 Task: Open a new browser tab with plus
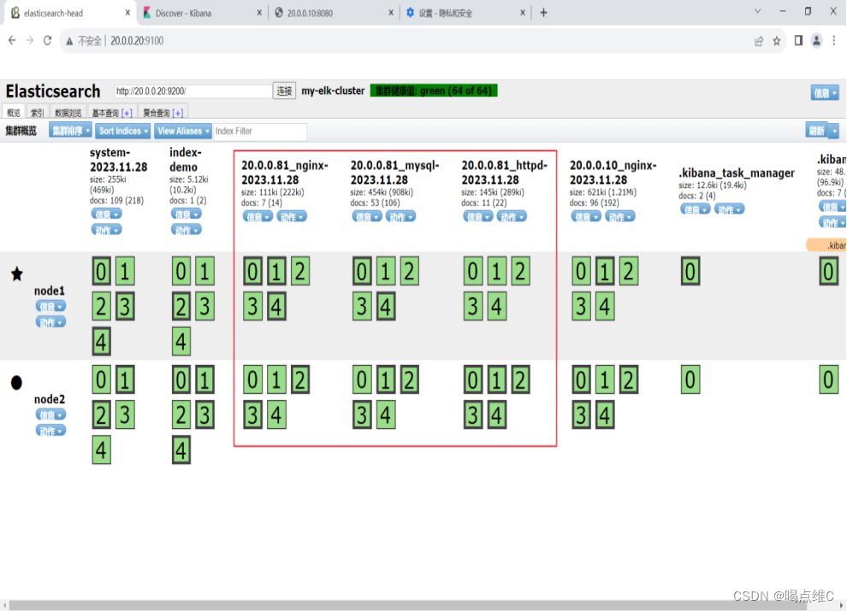543,13
